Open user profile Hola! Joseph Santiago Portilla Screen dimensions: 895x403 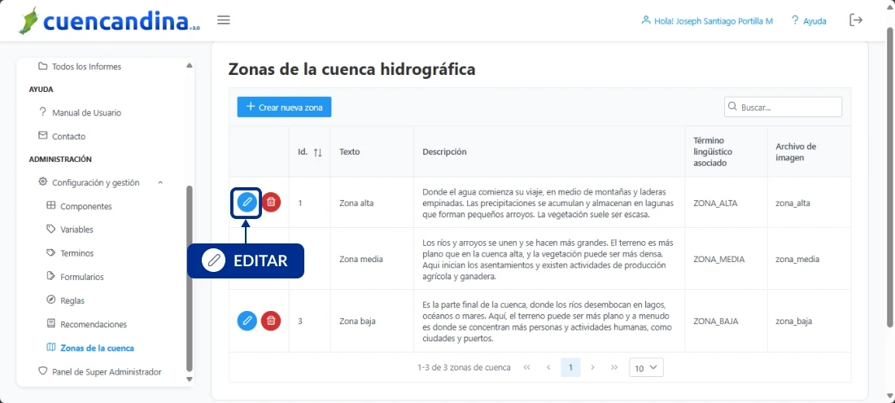click(706, 21)
